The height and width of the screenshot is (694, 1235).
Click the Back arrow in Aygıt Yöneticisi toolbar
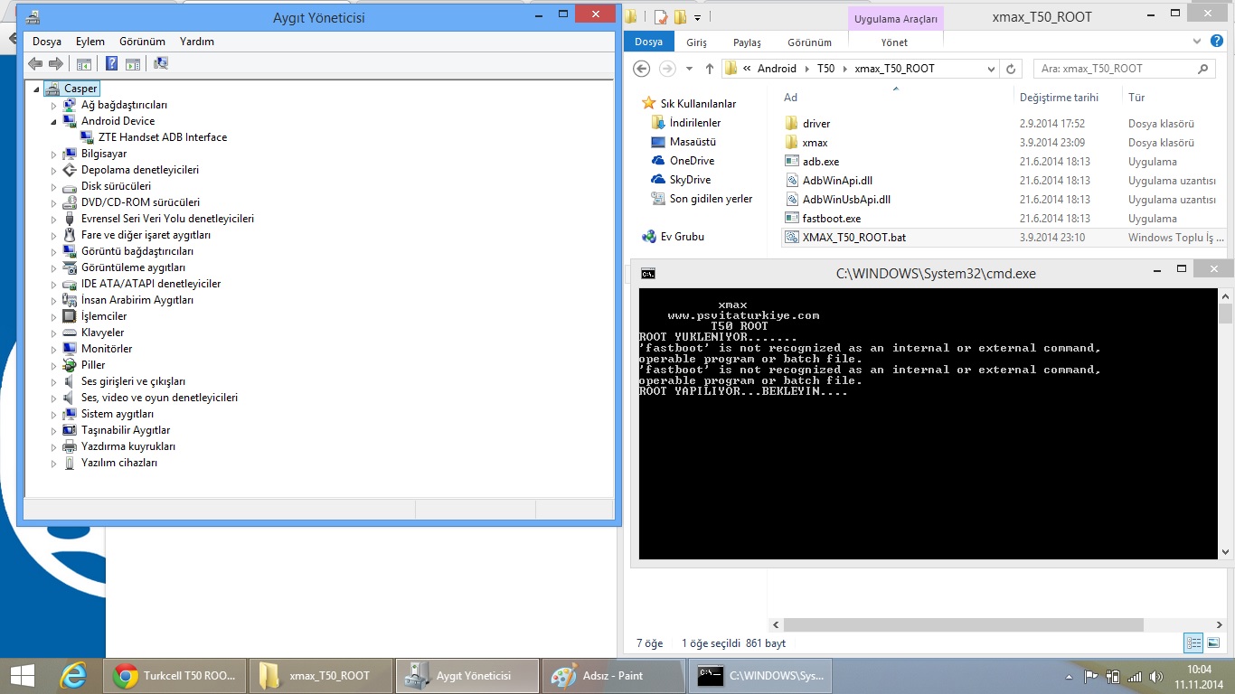pos(35,63)
